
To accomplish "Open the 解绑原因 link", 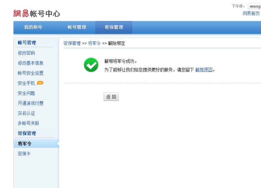I will (x=204, y=70).
